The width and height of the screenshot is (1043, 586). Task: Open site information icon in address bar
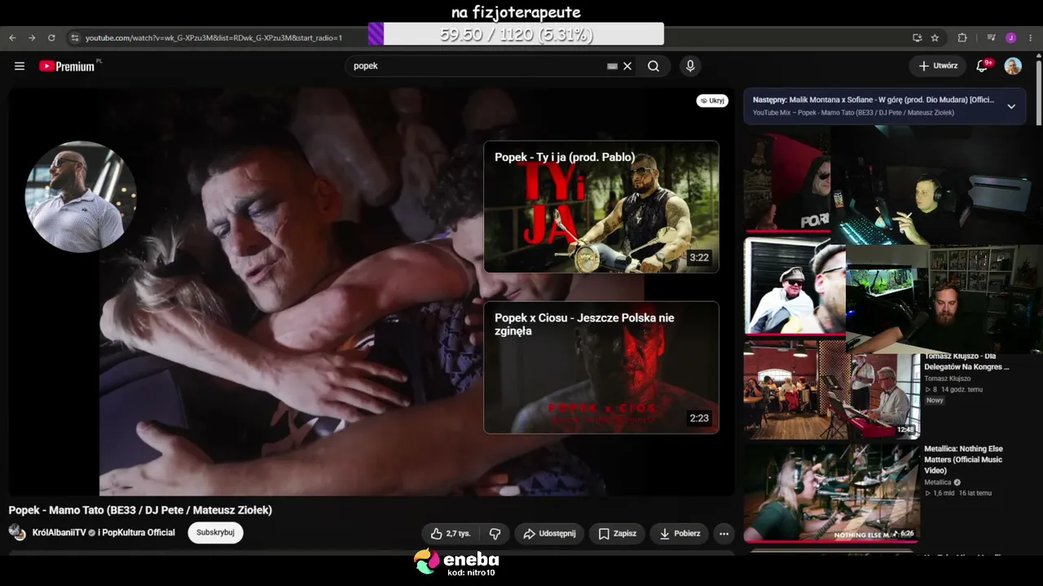pyautogui.click(x=75, y=37)
